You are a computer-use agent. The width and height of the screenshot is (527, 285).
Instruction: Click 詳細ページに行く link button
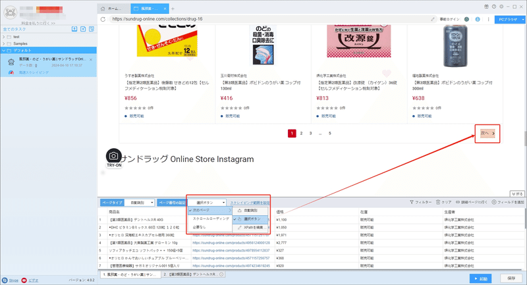coord(472,202)
